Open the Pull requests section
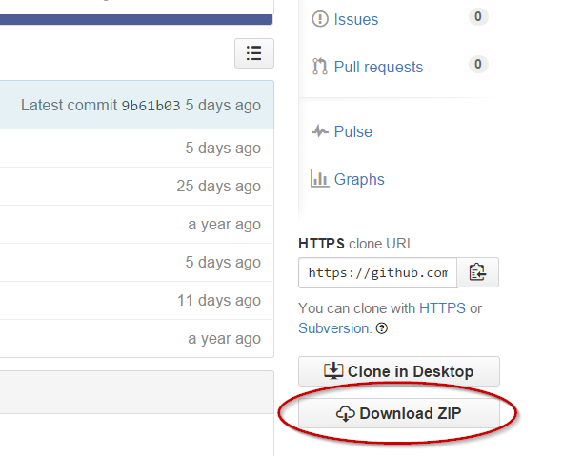 [x=378, y=67]
